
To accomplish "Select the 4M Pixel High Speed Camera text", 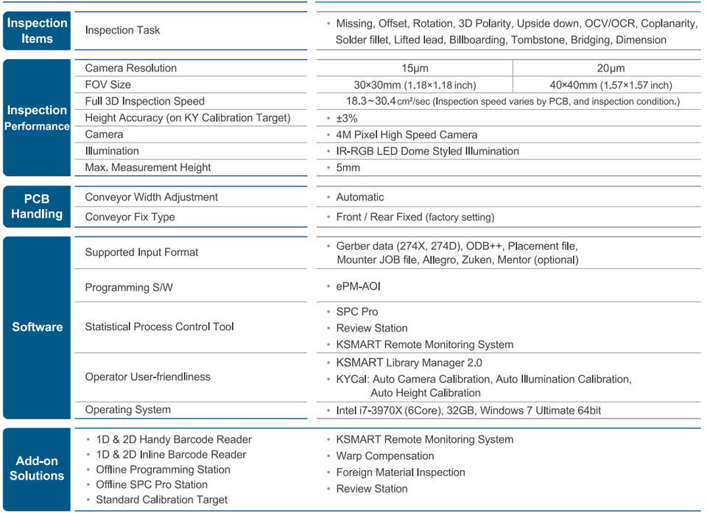I will [407, 135].
